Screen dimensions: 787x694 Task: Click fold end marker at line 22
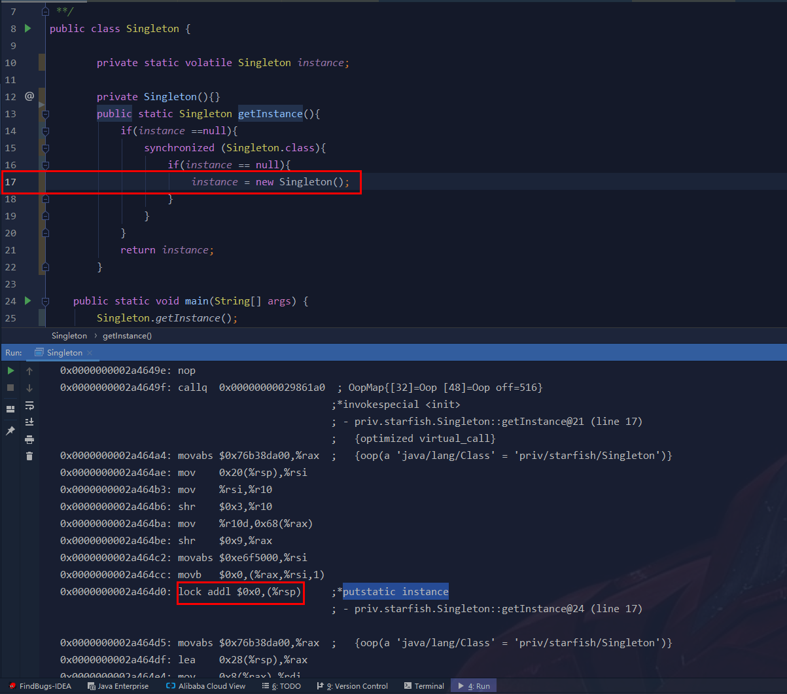45,267
